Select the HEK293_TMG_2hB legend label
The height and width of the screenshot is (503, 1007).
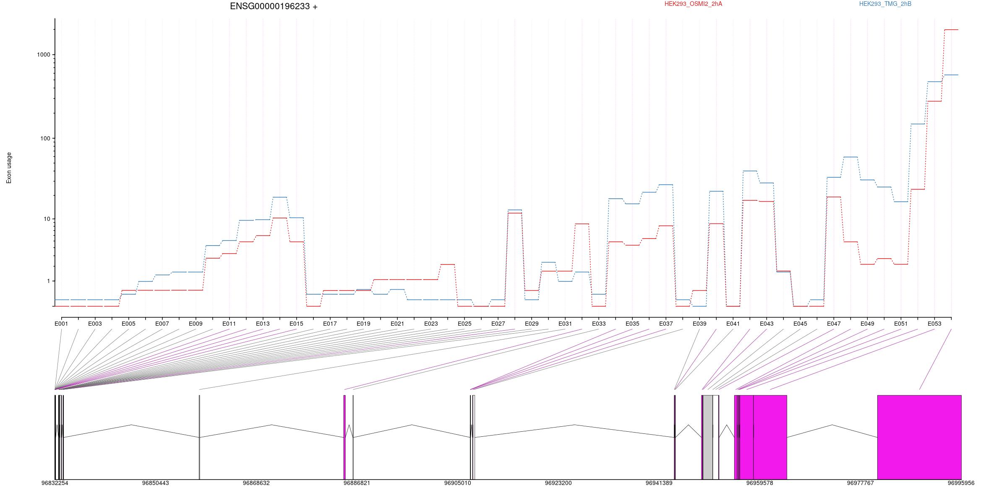point(885,4)
